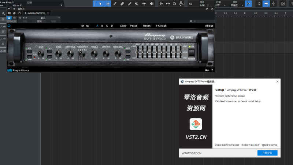This screenshot has height=165, width=293.
Task: Toggle the HI switch on amp
Action: coord(49,51)
